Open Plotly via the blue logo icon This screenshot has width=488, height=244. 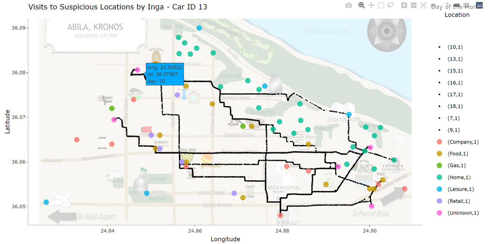click(x=479, y=6)
